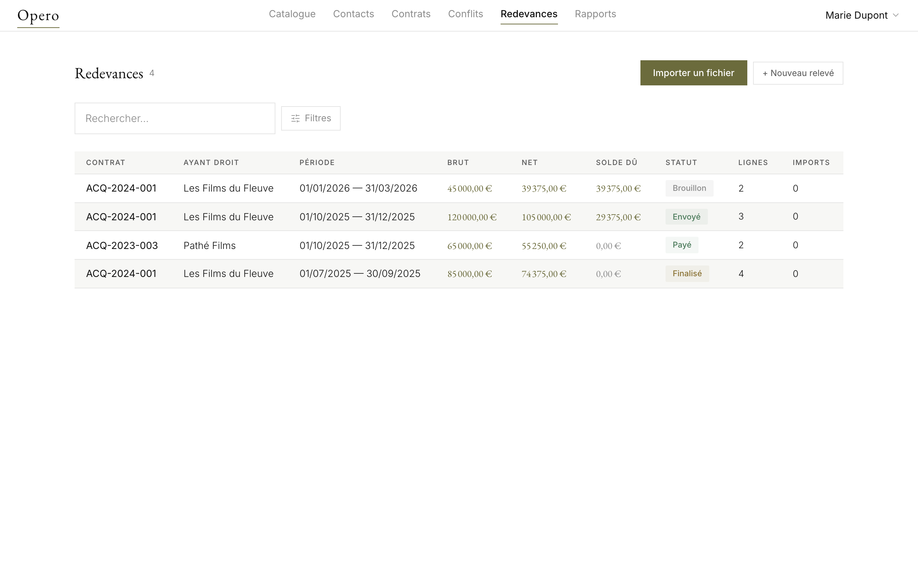Create a new statement with Nouveau relevé
Image resolution: width=918 pixels, height=574 pixels.
(798, 73)
